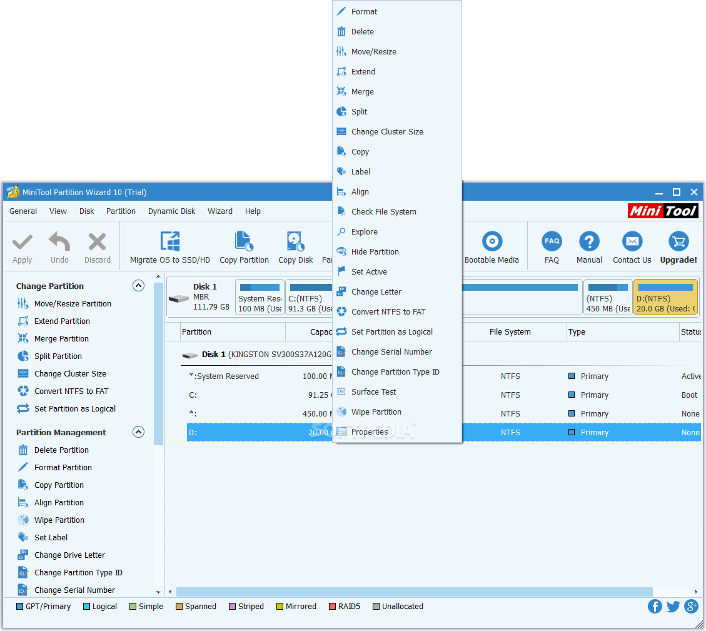Select Explore from the context menu
This screenshot has width=706, height=631.
397,232
